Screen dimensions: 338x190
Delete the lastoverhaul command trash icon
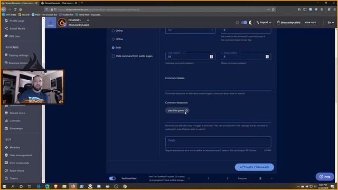(x=260, y=178)
